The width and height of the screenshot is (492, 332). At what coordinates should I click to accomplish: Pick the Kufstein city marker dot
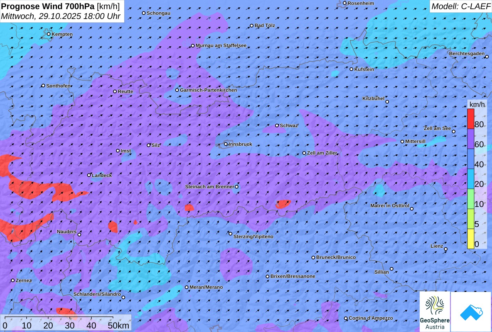pos(351,69)
